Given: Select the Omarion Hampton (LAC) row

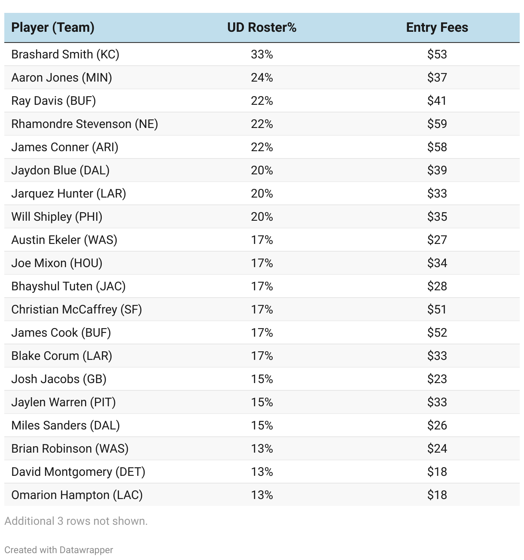Looking at the screenshot, I should click(x=262, y=495).
